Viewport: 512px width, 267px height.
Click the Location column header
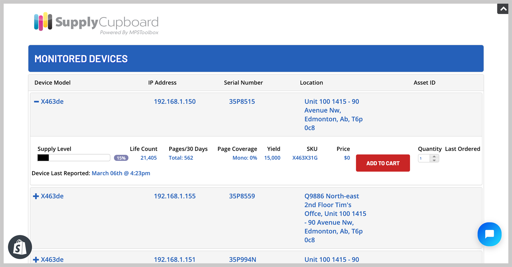[x=311, y=83]
